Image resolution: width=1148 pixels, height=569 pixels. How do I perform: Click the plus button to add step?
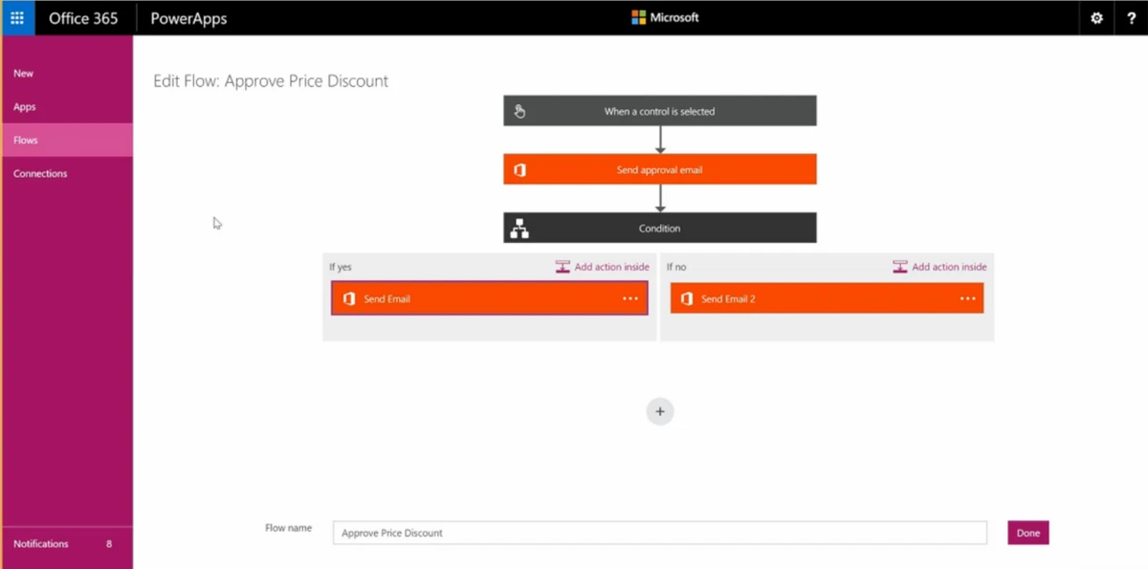[x=659, y=411]
